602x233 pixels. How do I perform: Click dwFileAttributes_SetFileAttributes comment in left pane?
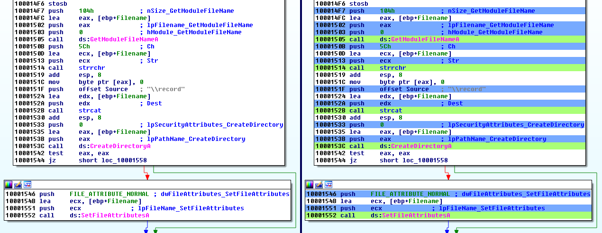click(x=225, y=194)
